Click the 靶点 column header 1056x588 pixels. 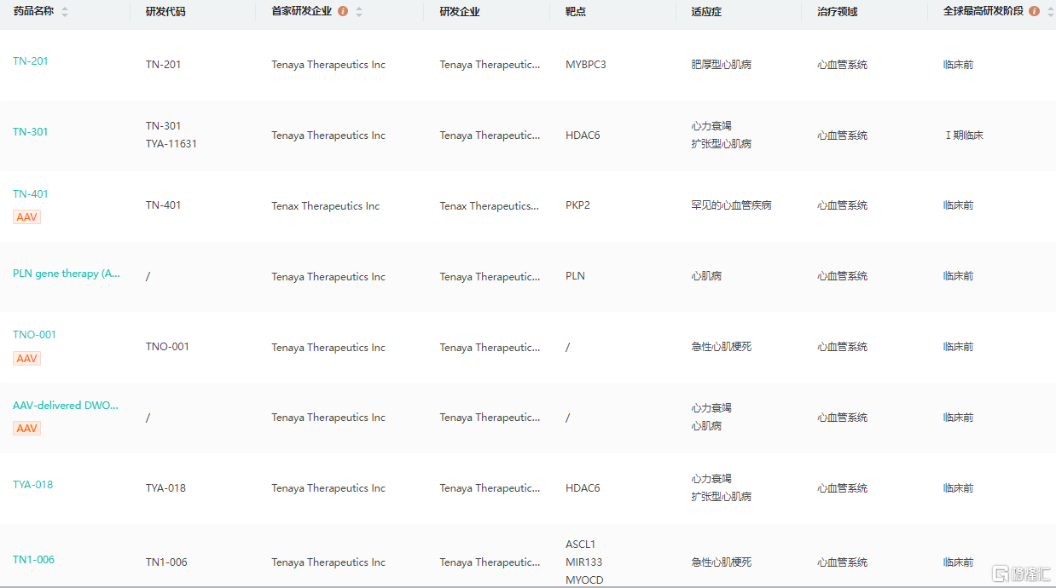click(x=576, y=12)
